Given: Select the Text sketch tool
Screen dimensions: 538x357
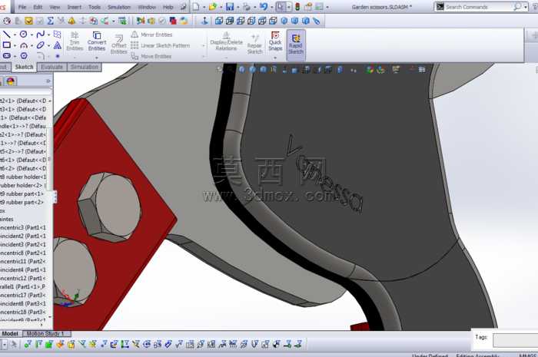Looking at the screenshot, I should [x=58, y=45].
